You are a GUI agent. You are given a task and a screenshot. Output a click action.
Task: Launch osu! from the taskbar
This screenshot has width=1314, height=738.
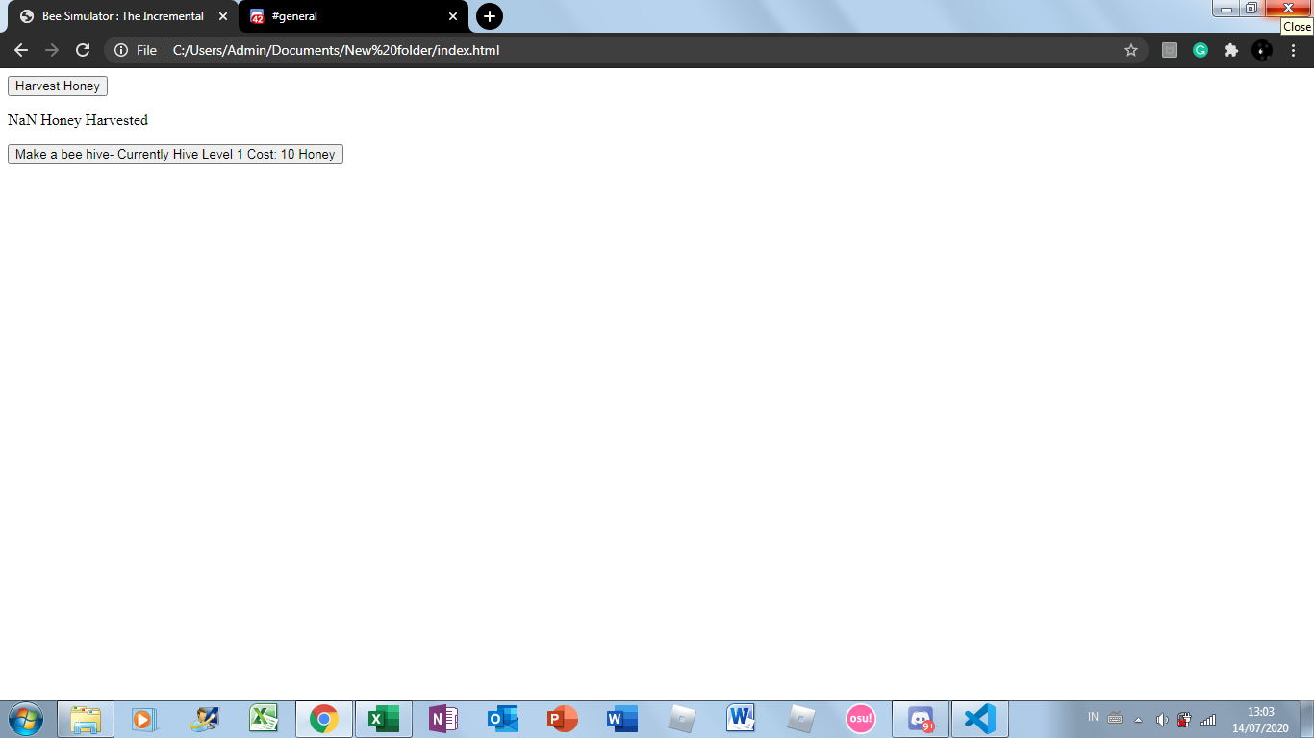(x=861, y=719)
